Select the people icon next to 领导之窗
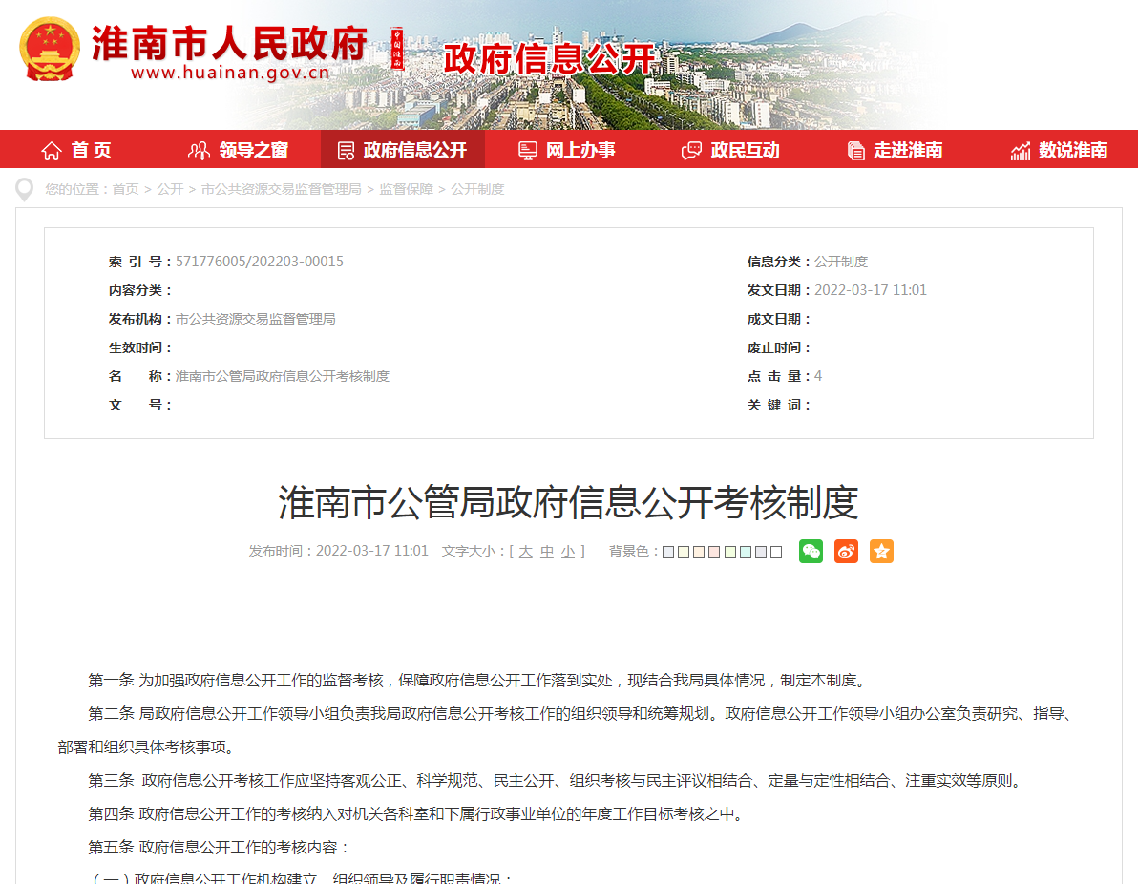The height and width of the screenshot is (884, 1138). (x=198, y=149)
